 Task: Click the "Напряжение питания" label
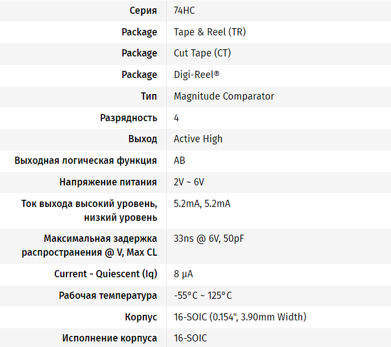point(108,182)
